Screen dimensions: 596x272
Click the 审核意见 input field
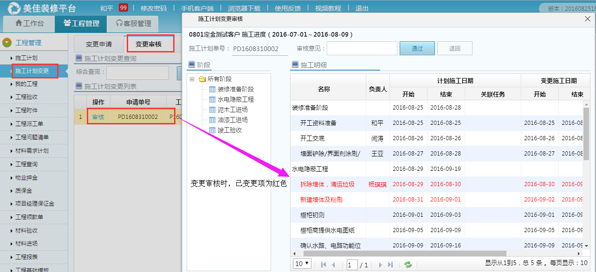tap(362, 48)
